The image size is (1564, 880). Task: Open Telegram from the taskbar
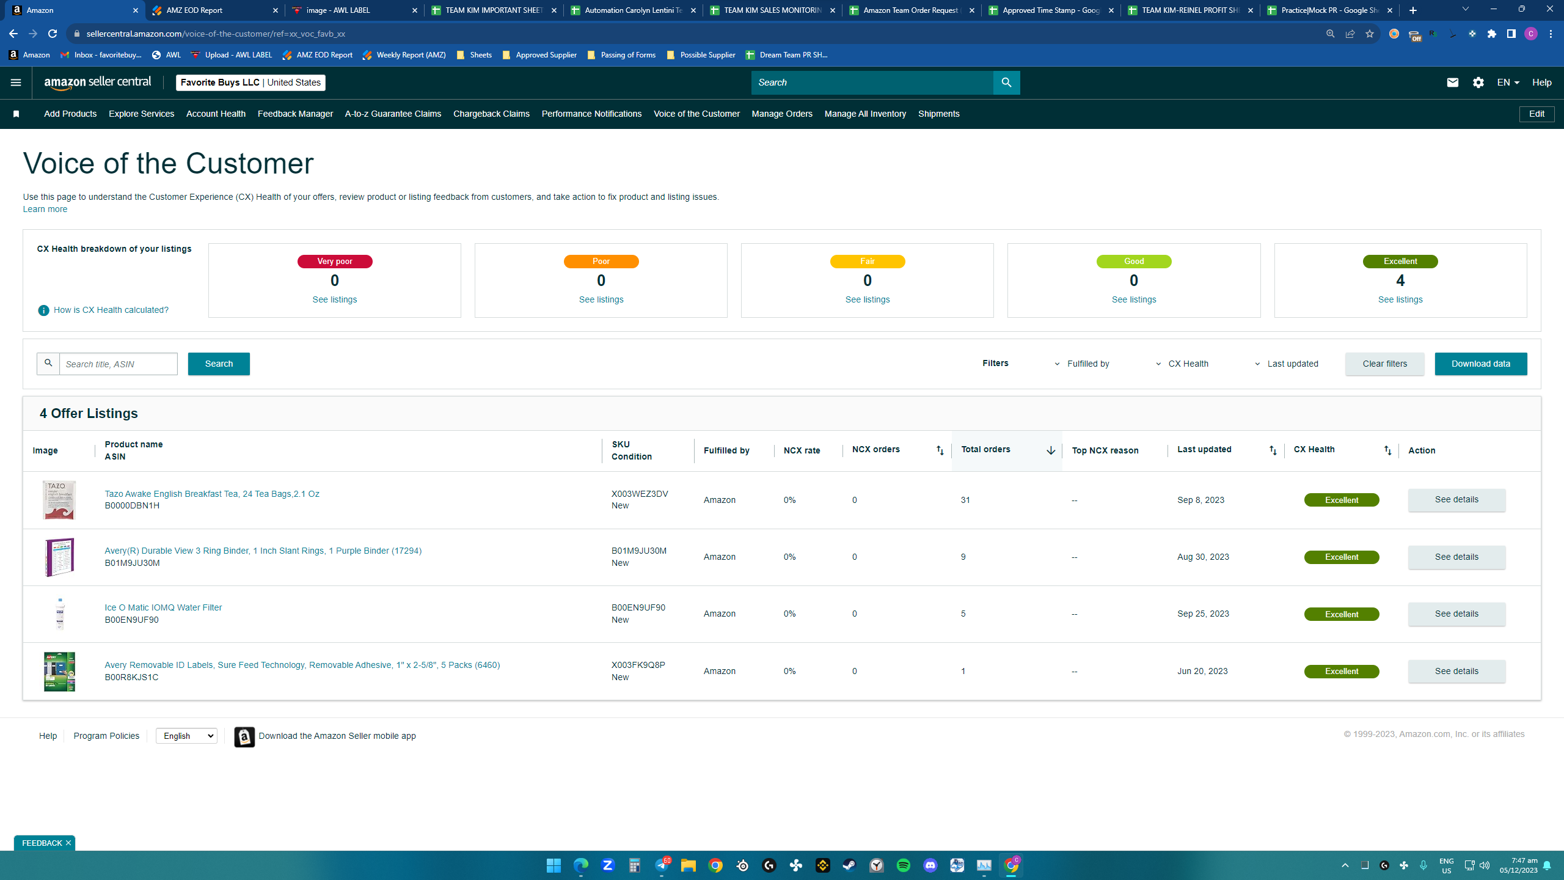pos(662,865)
